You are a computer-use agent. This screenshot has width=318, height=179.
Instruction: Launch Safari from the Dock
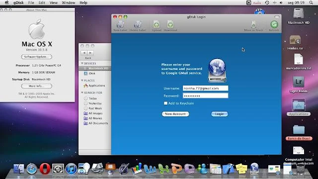pos(32,169)
